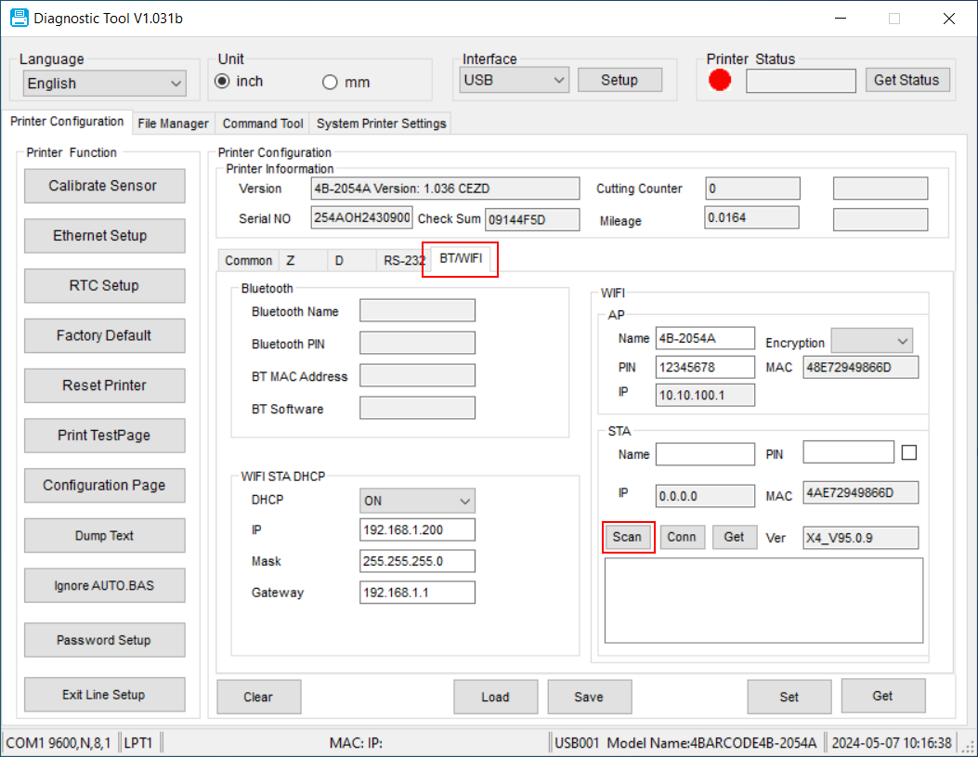Select the mm unit radio button
Image resolution: width=978 pixels, height=757 pixels.
click(330, 83)
